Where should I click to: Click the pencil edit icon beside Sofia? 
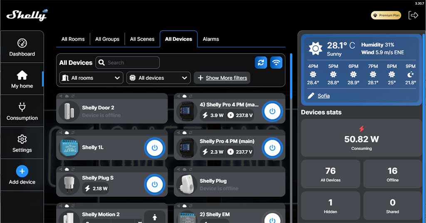(x=311, y=96)
